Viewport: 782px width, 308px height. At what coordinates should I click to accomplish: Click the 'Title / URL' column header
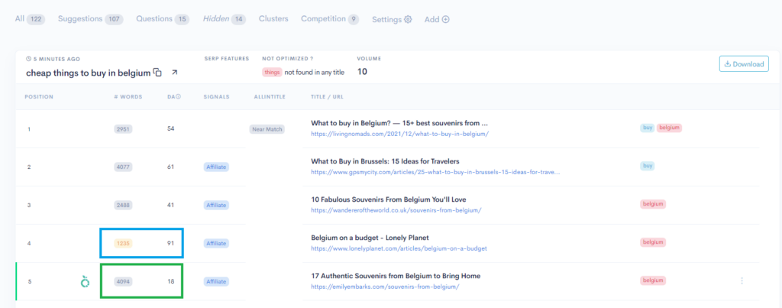[x=327, y=97]
